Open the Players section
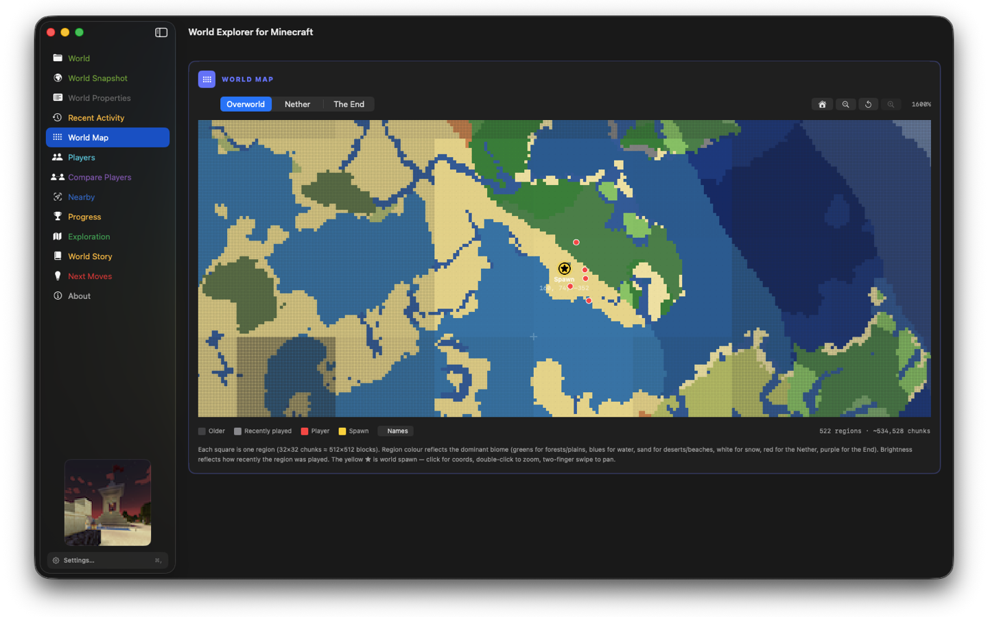Image resolution: width=988 pixels, height=617 pixels. [x=108, y=157]
